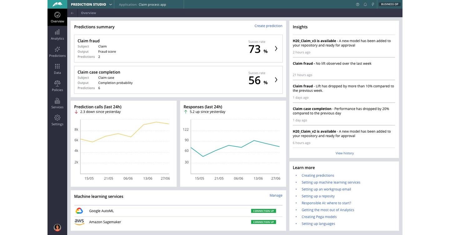Expand the Claim fraud prediction details
Screen dimensions: 450x235
tap(276, 49)
